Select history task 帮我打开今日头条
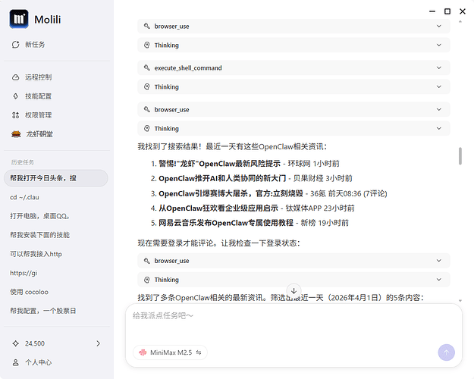 (56, 178)
